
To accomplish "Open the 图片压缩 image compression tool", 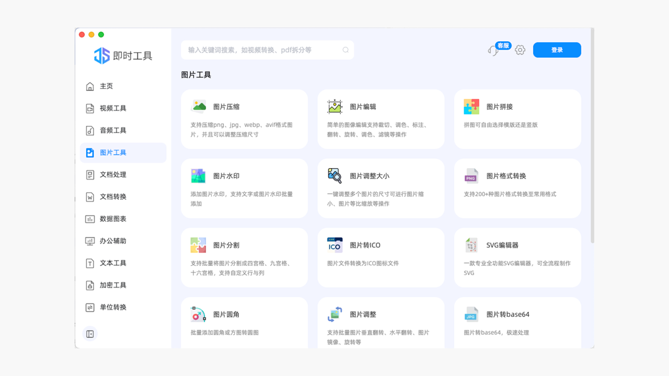I will tap(244, 119).
